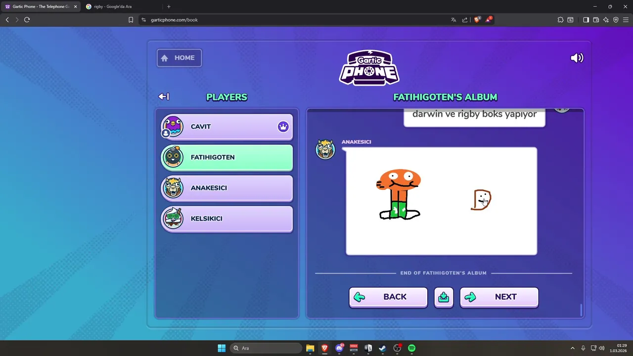Click the album scrollbar thumb

(x=581, y=310)
